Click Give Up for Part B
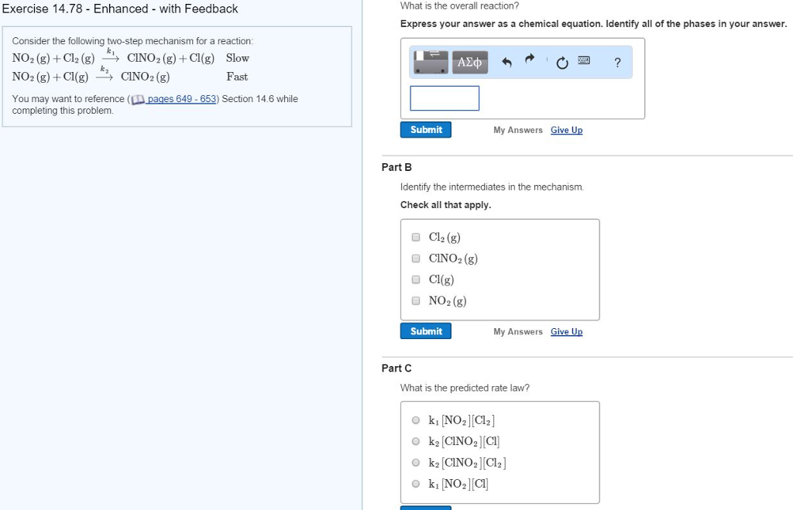This screenshot has width=793, height=510. click(566, 330)
